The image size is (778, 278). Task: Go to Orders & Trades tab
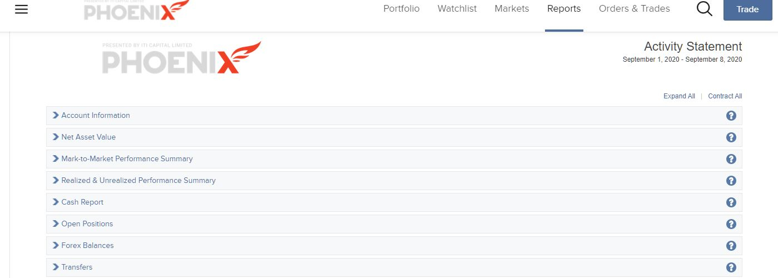635,9
